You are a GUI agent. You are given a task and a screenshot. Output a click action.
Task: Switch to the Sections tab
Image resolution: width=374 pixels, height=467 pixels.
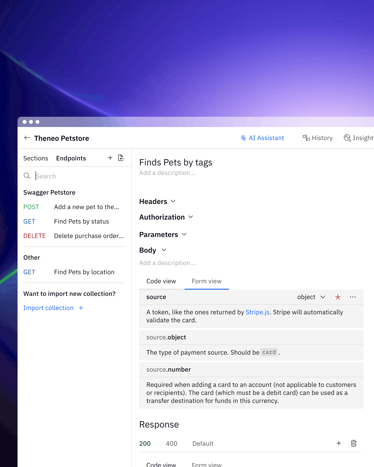36,158
